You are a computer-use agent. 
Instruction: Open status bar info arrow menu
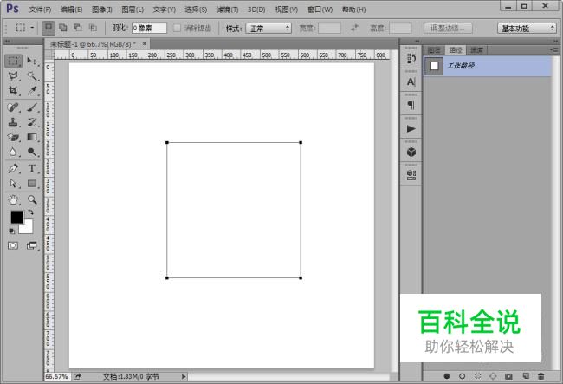click(x=184, y=376)
